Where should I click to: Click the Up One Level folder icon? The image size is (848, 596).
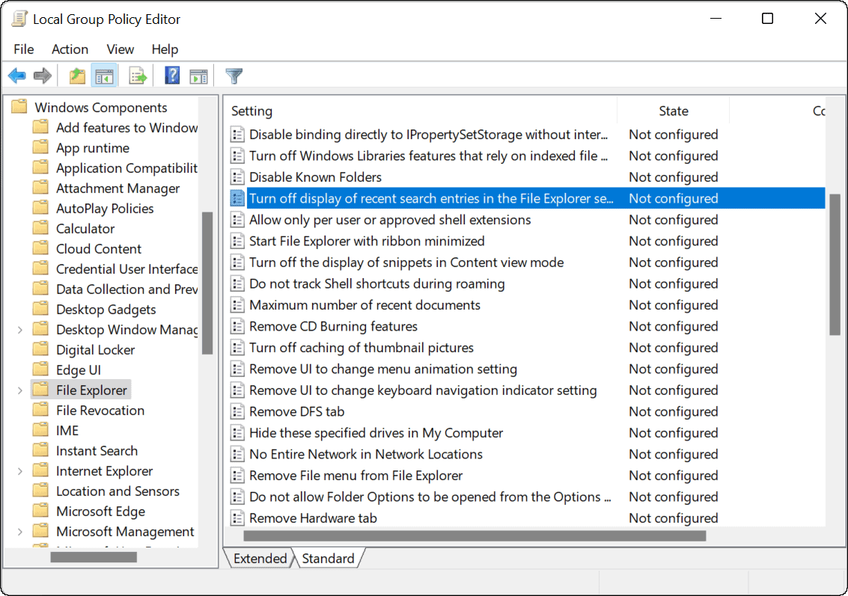(x=76, y=75)
